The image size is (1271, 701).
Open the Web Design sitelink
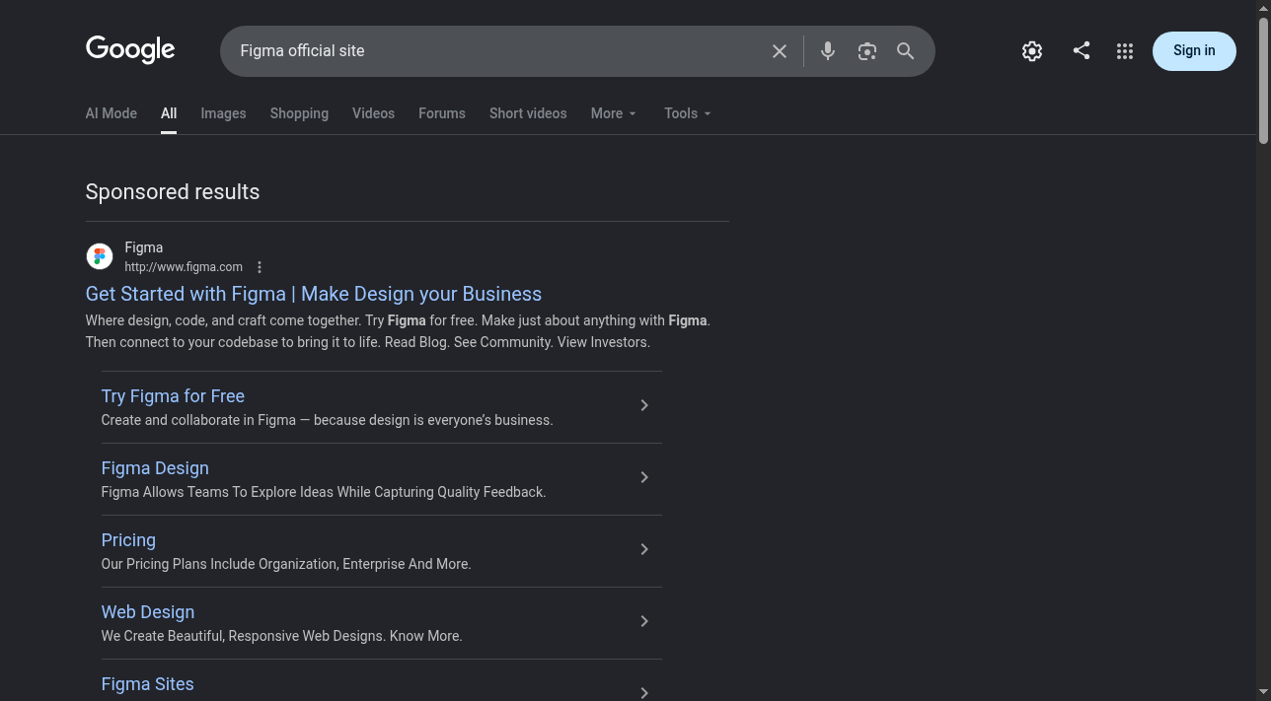pos(148,612)
